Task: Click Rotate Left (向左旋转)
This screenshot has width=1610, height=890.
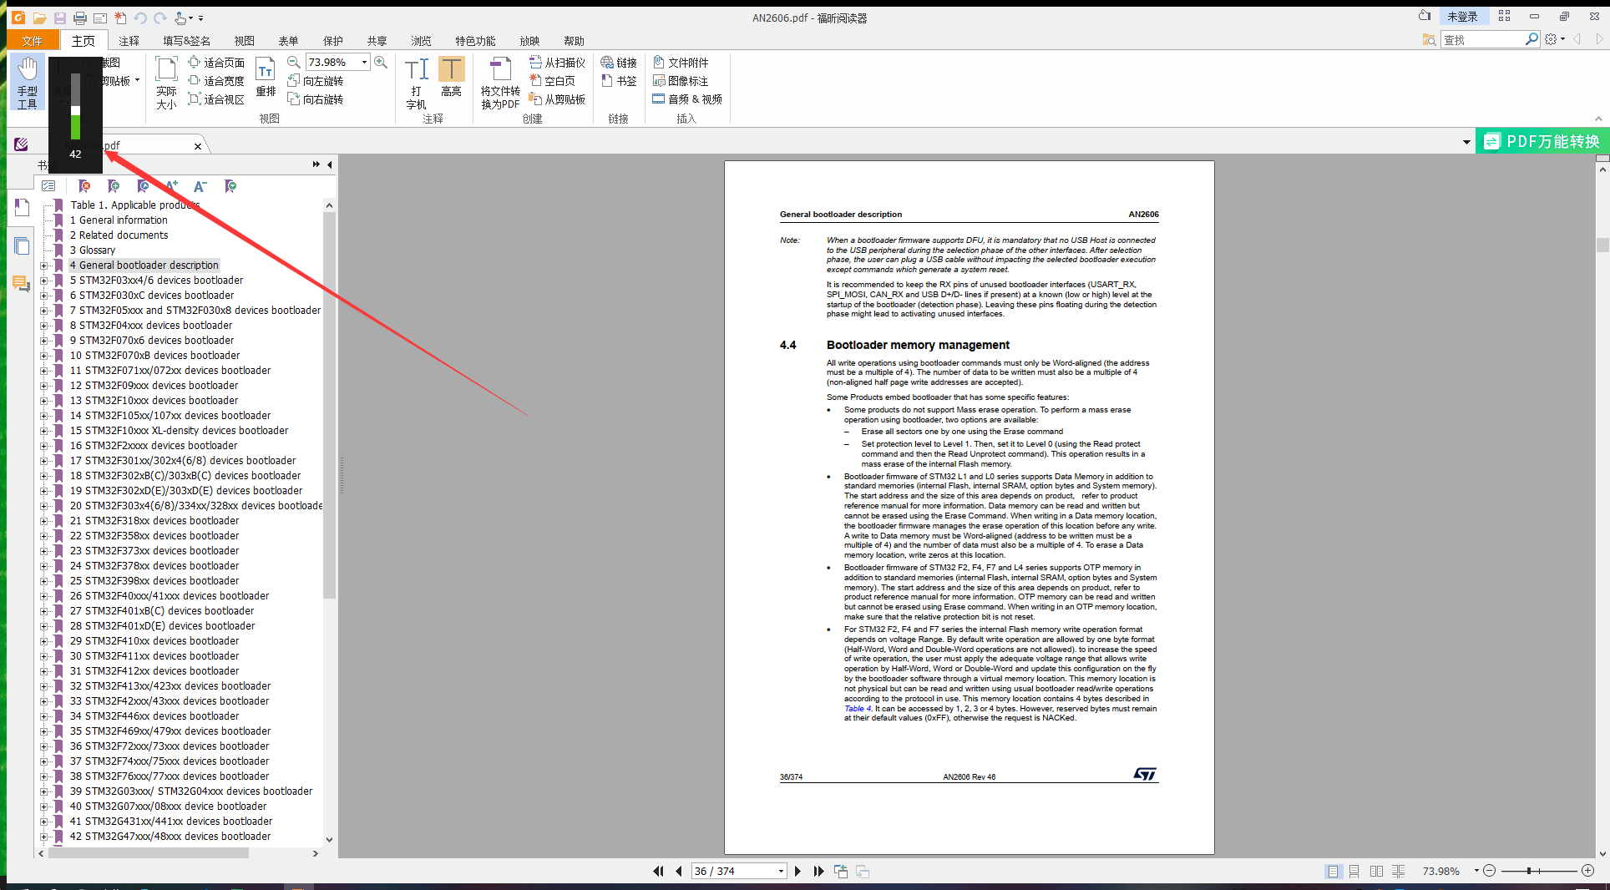Action: (x=316, y=81)
